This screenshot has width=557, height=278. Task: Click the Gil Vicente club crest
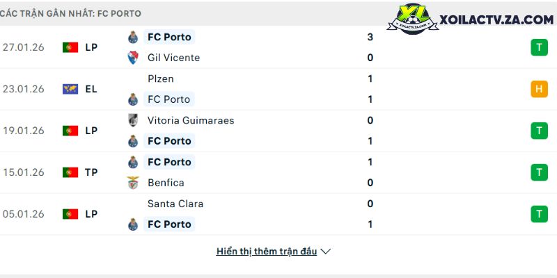(132, 58)
